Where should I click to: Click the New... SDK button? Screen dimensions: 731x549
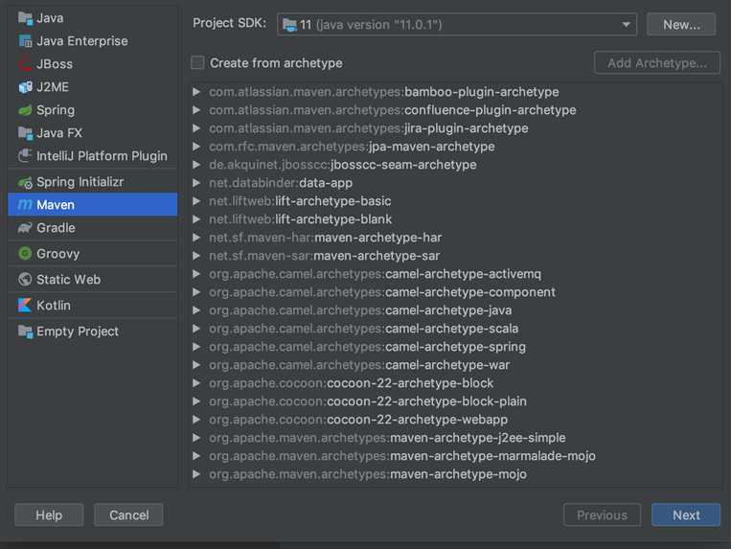click(x=681, y=24)
